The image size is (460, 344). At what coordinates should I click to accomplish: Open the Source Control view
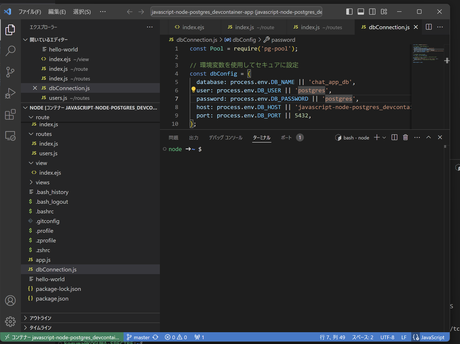tap(10, 72)
